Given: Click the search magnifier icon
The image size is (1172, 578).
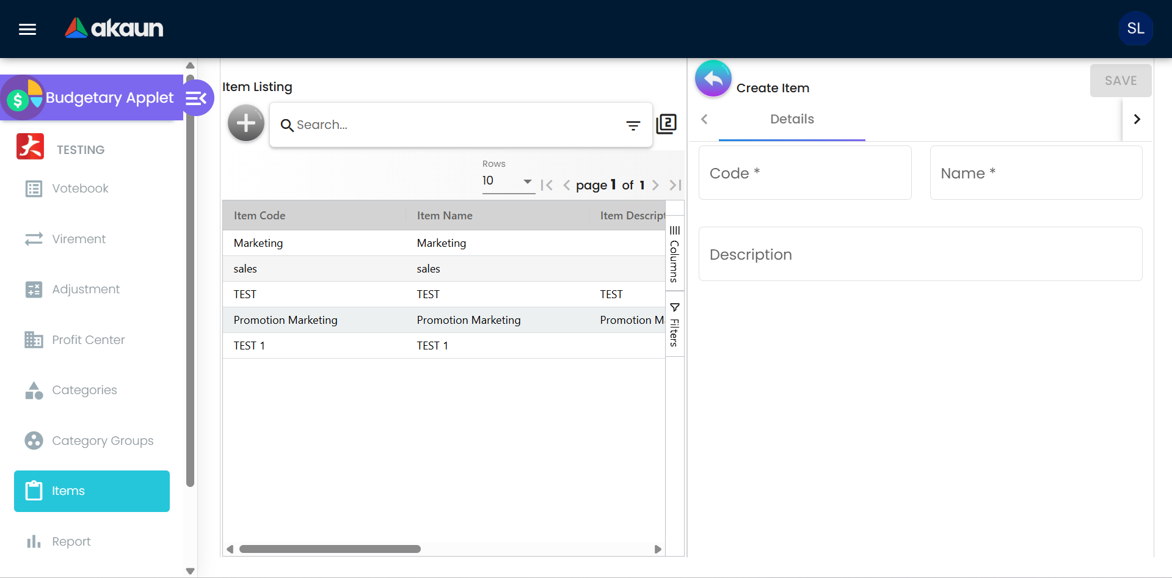Looking at the screenshot, I should click(x=287, y=125).
